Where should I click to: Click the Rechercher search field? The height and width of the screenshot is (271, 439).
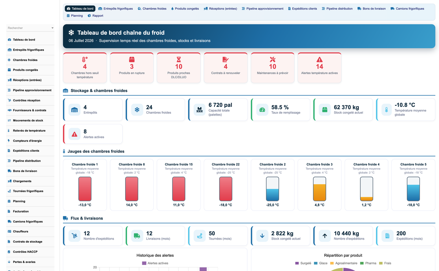[x=29, y=28]
